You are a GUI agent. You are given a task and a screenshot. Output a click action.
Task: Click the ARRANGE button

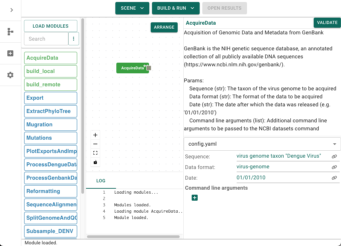click(164, 27)
